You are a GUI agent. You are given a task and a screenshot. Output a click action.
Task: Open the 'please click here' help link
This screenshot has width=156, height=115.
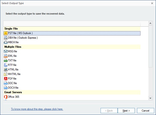[x=37, y=109]
